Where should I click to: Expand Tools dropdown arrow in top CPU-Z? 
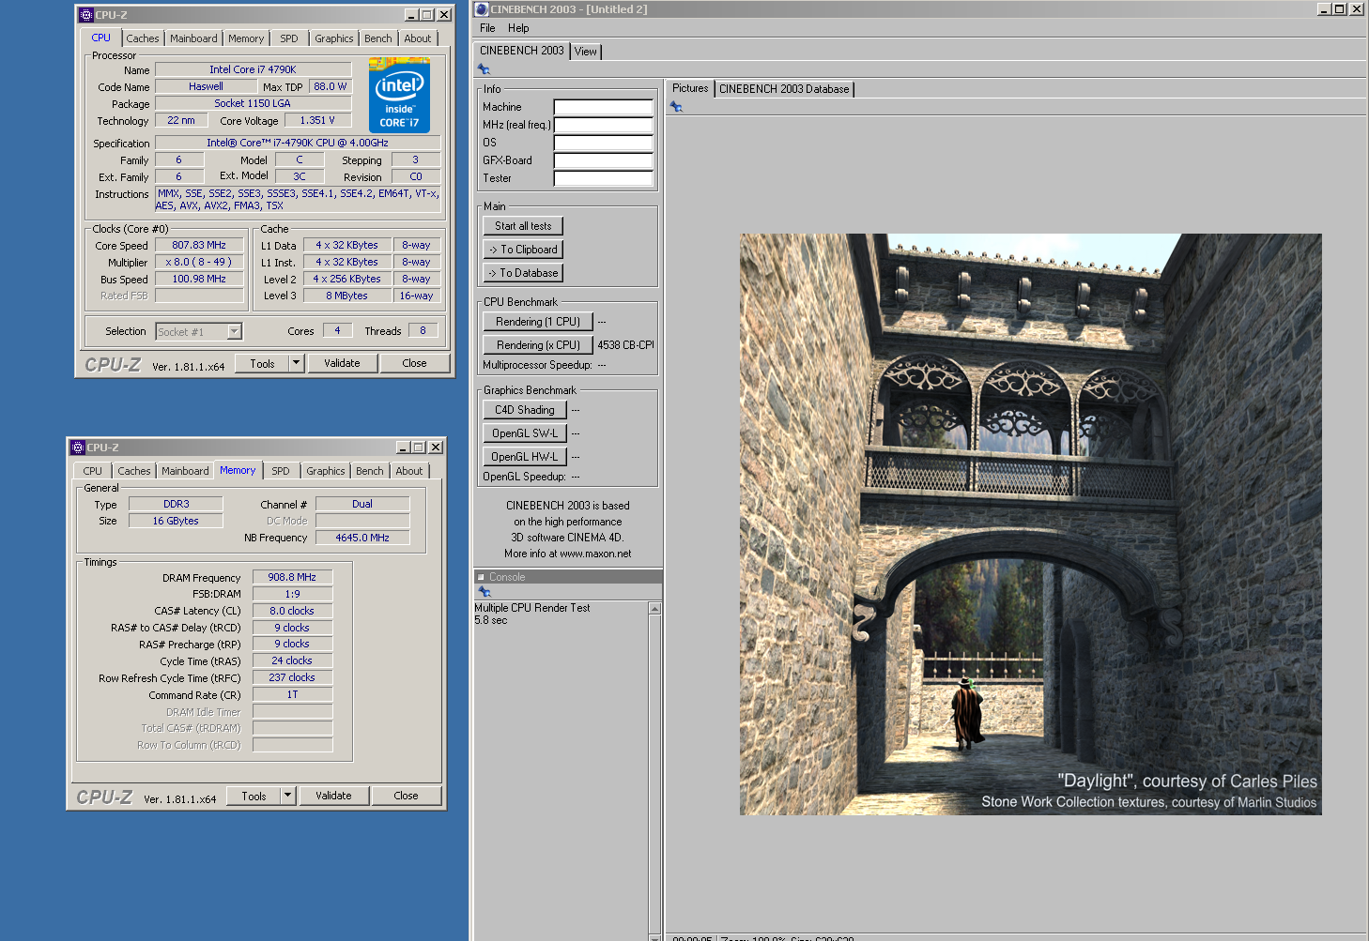coord(296,363)
